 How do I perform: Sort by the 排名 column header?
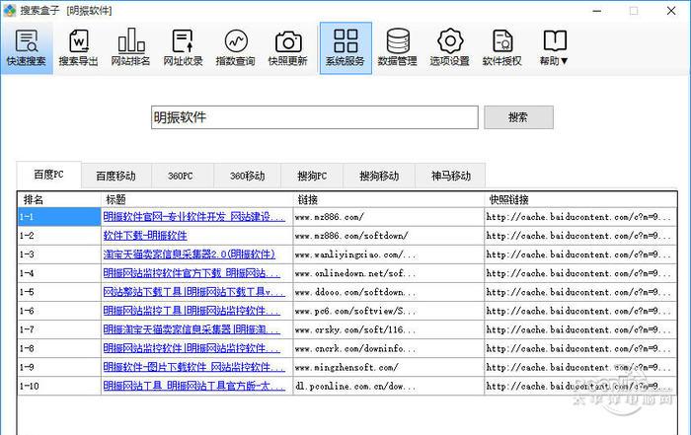[59, 199]
